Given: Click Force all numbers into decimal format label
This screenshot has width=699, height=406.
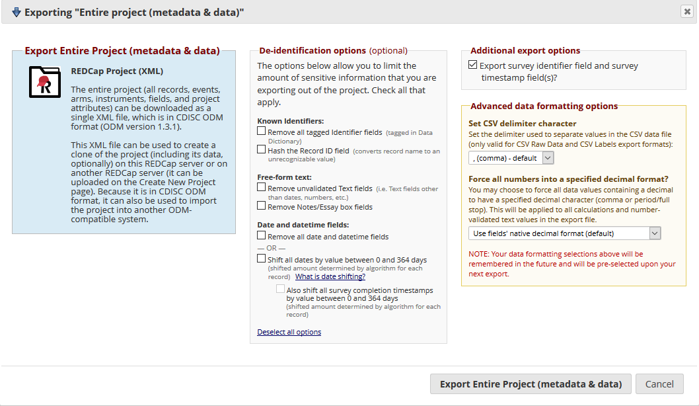Looking at the screenshot, I should (568, 179).
